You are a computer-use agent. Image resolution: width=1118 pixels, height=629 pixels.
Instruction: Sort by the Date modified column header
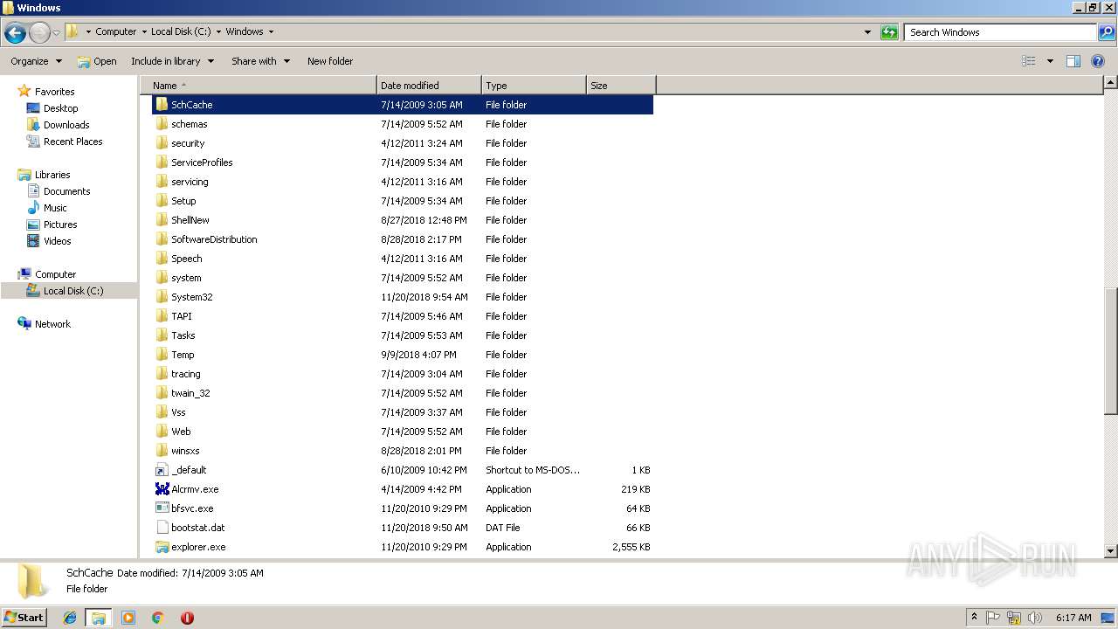429,86
